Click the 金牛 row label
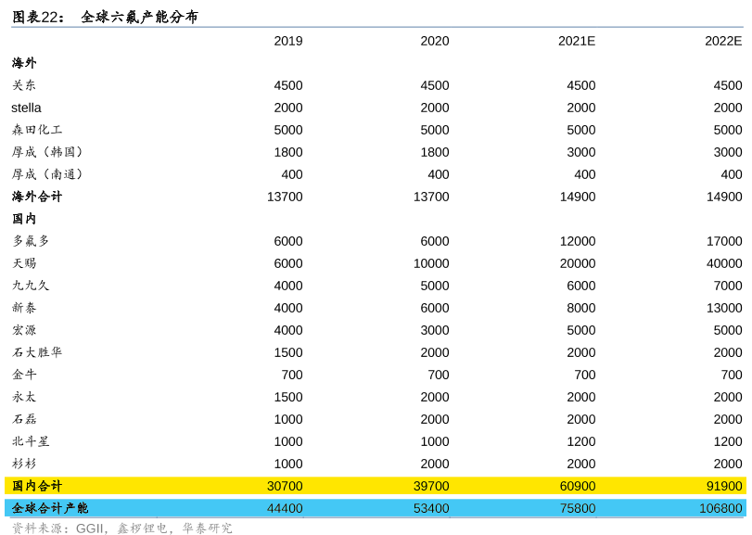Image resolution: width=752 pixels, height=535 pixels. [24, 375]
